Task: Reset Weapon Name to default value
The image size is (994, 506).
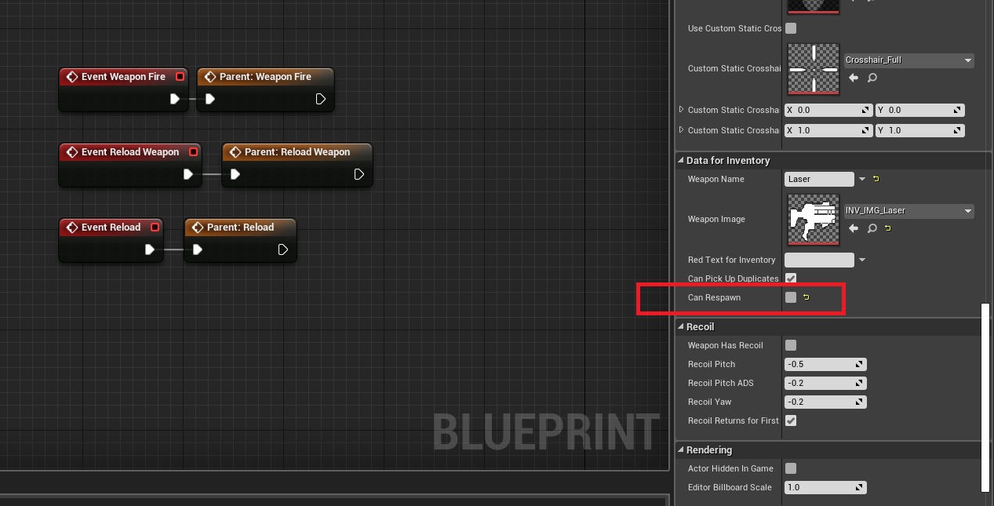Action: point(876,180)
